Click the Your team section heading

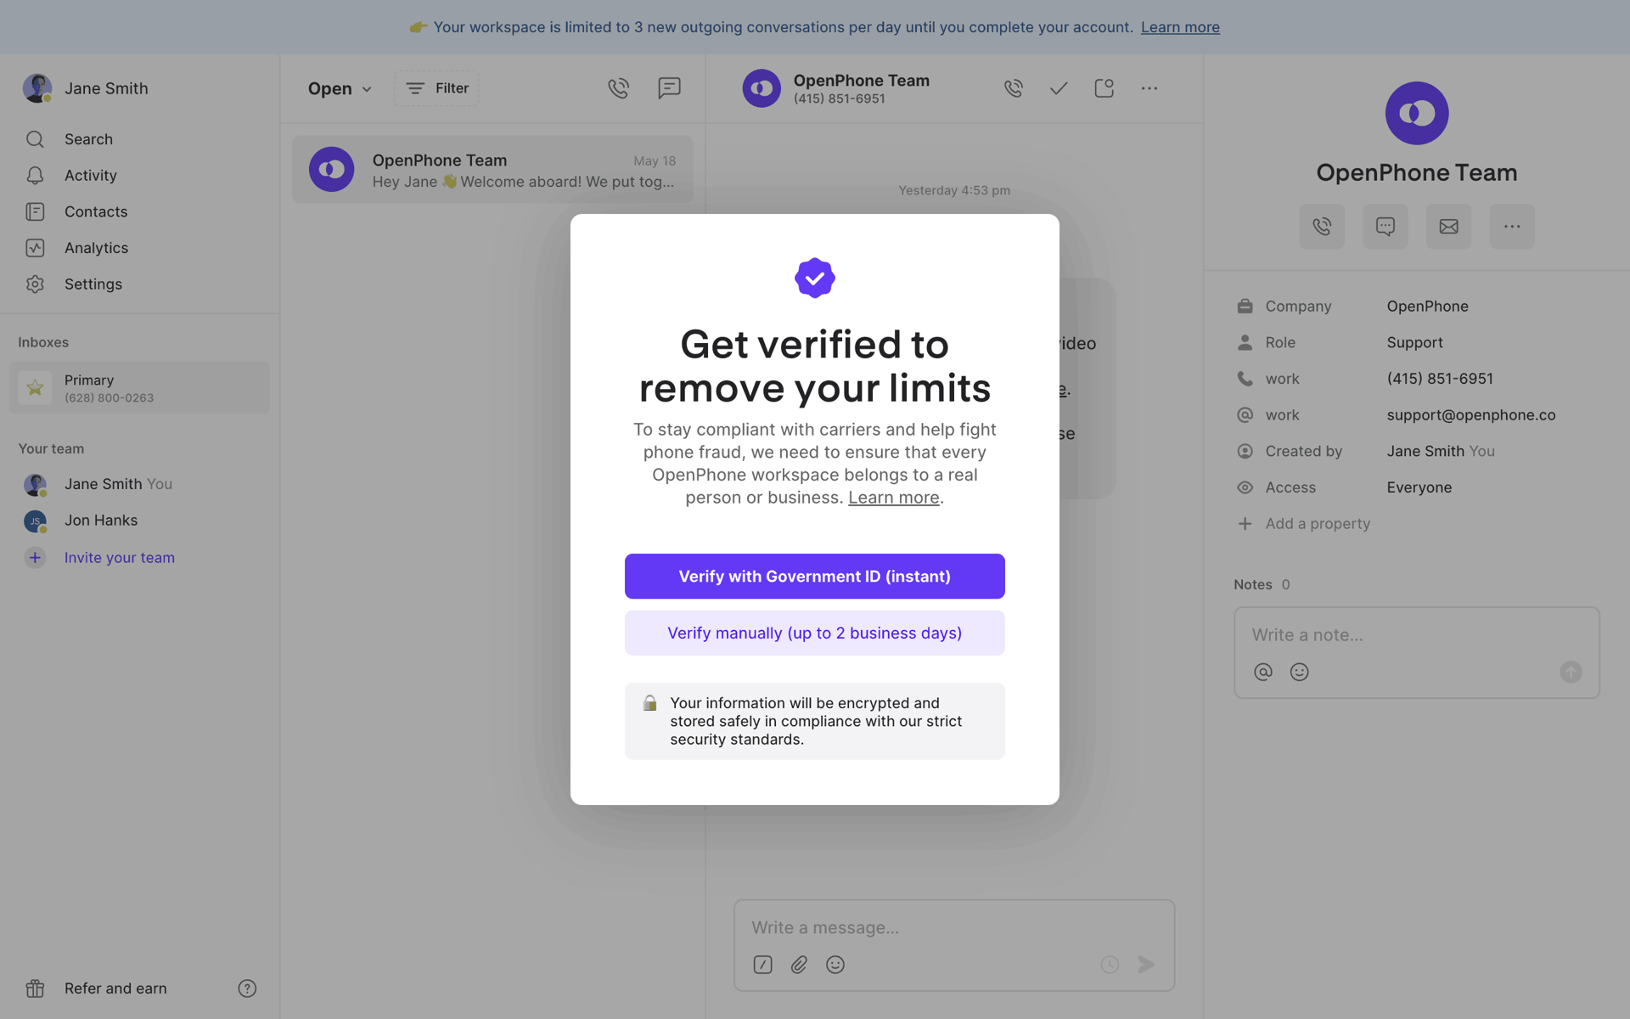(51, 448)
